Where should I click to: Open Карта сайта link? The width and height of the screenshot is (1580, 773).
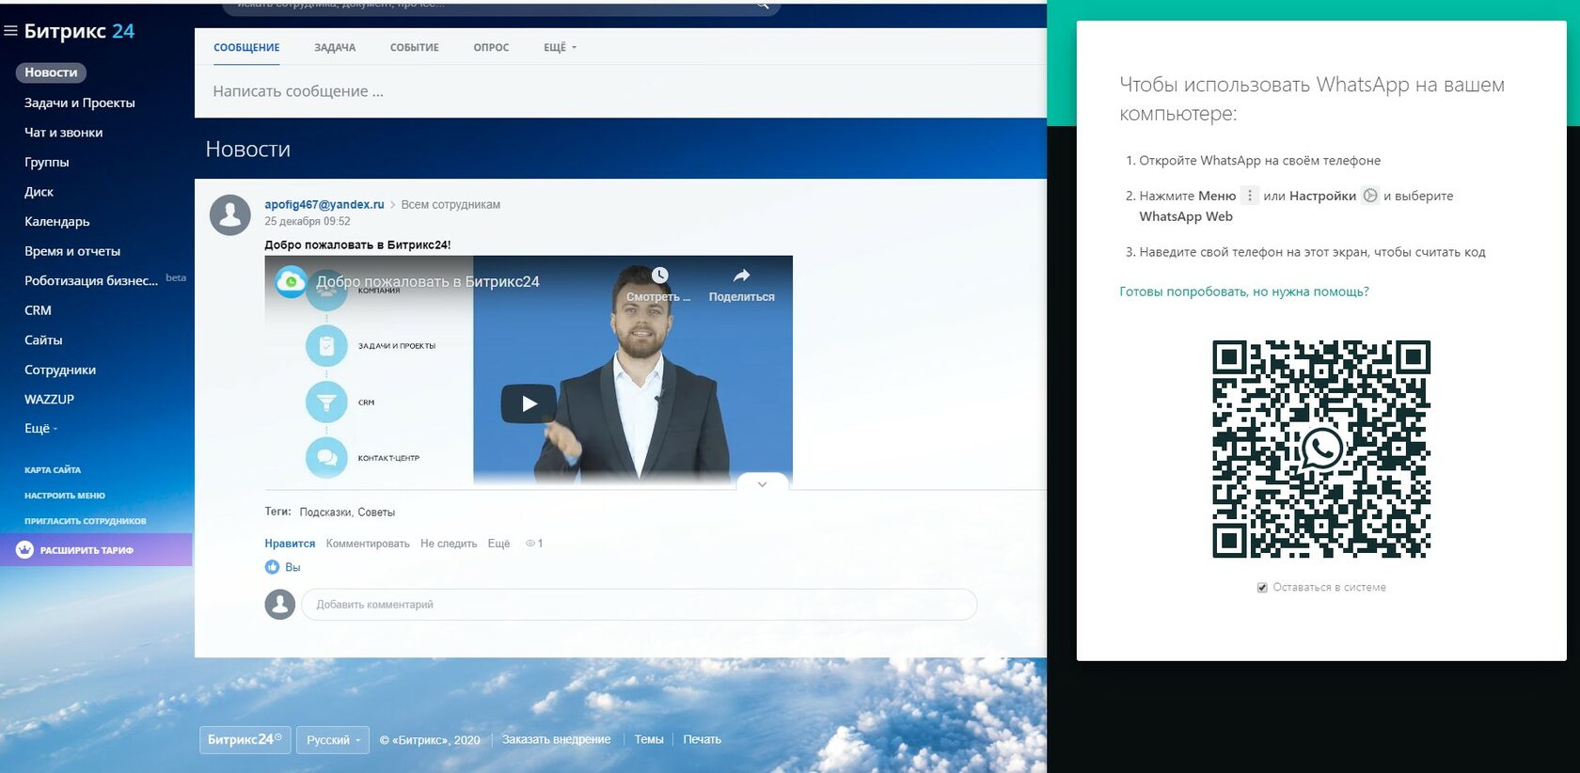coord(53,469)
